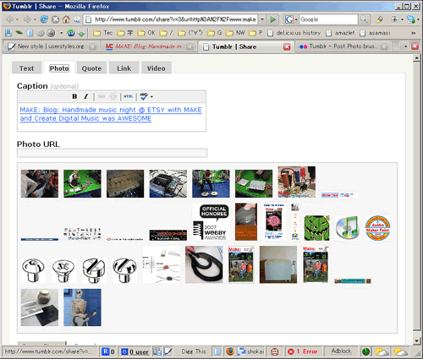Click the lightning bolt toolbar icon
This screenshot has width=423, height=359.
pyautogui.click(x=379, y=19)
